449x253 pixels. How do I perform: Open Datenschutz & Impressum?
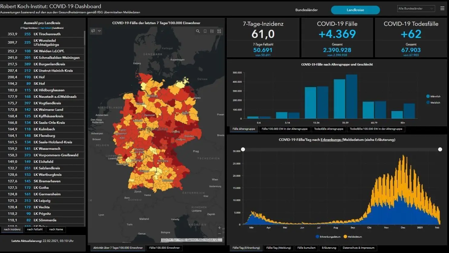coord(358,248)
